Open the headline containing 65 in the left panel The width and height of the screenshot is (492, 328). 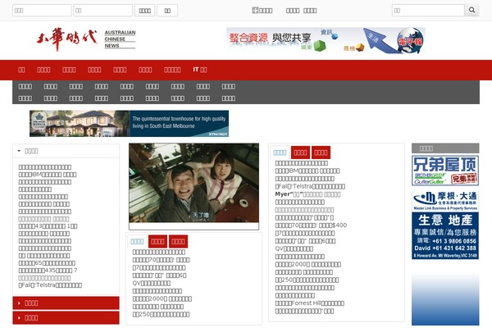(x=47, y=263)
